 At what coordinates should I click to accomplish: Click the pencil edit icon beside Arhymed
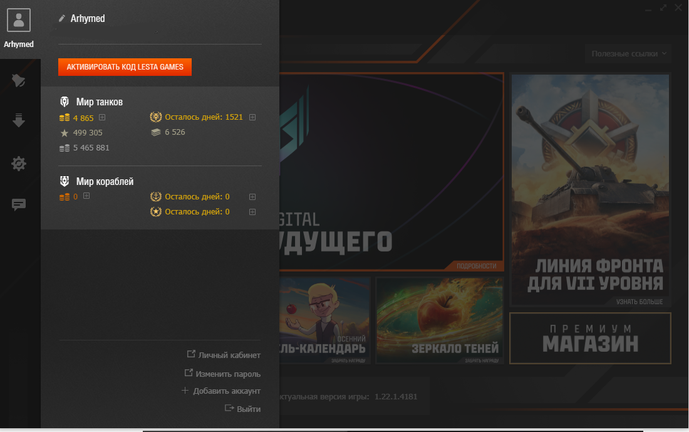(x=62, y=18)
